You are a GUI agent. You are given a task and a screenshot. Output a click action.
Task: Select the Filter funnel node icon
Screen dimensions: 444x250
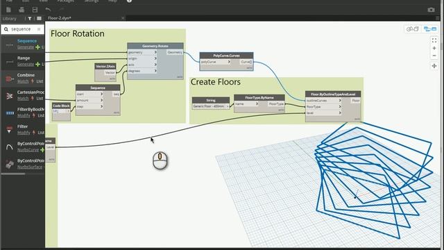point(10,130)
